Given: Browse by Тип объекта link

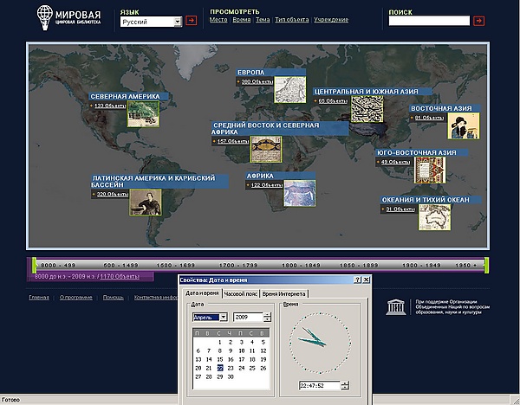Looking at the screenshot, I should click(x=292, y=19).
